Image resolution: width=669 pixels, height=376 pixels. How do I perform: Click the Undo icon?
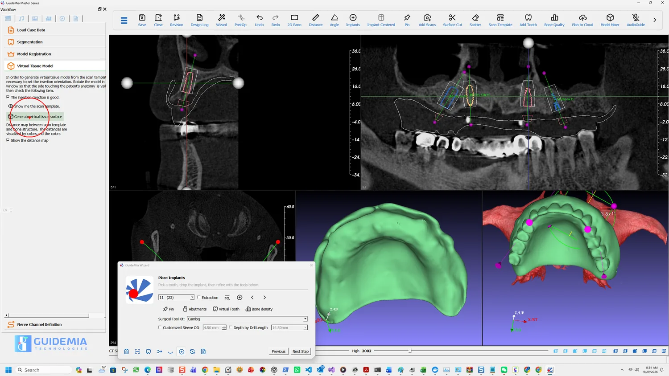[x=259, y=20]
